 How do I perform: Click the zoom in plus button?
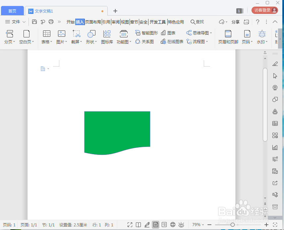[266, 225]
